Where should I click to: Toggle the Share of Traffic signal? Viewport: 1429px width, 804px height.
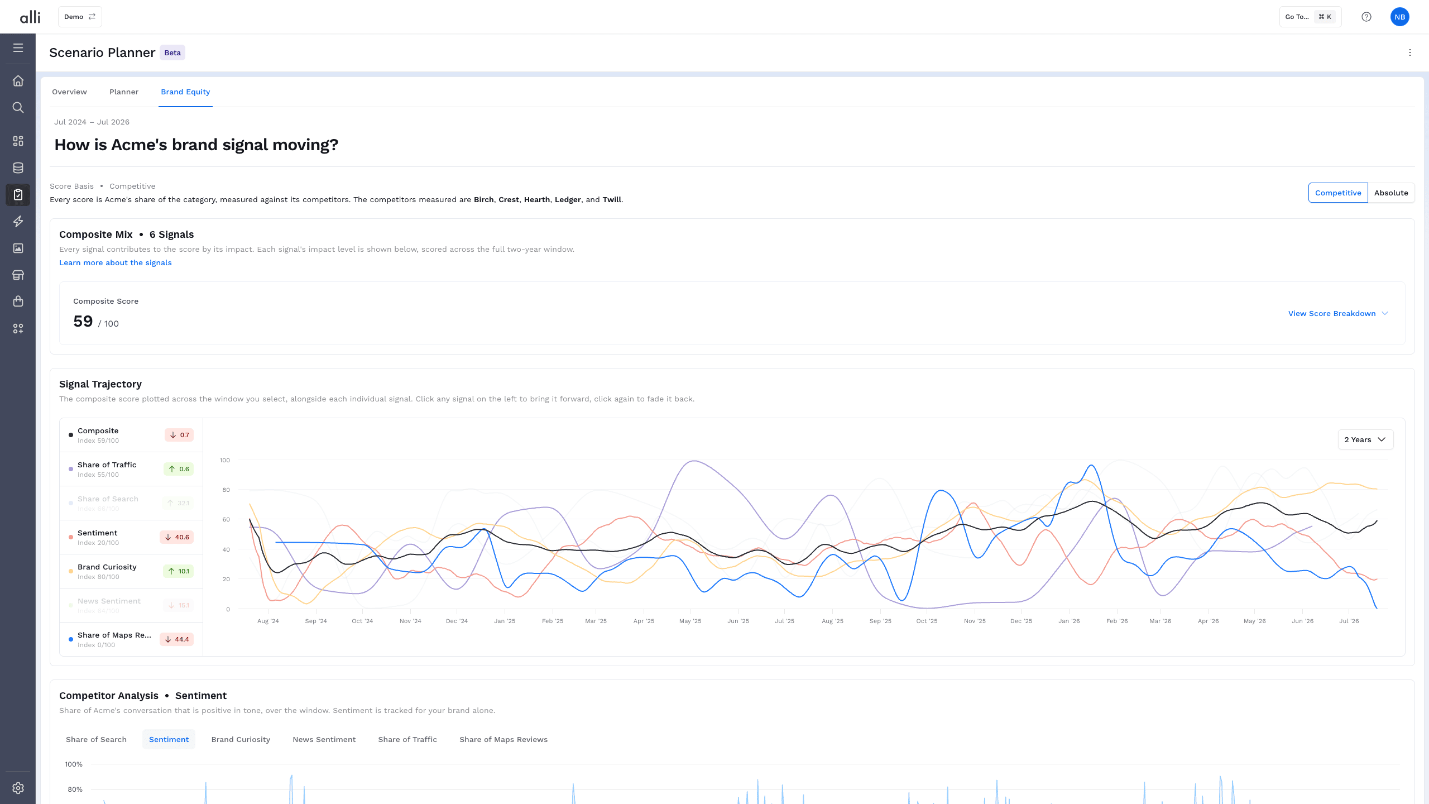131,469
